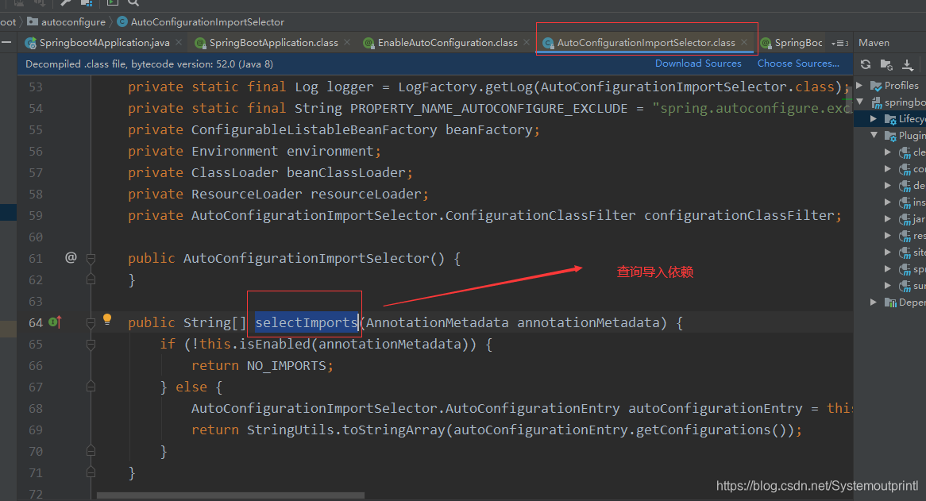Click 'LogFactory' on line 53

[438, 87]
